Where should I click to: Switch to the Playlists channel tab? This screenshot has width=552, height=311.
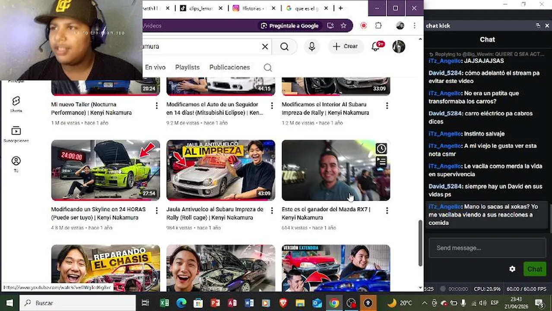click(x=187, y=67)
